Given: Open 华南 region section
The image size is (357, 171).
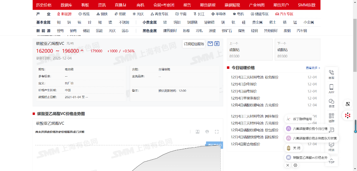Looking at the screenshot, I should (181, 14).
